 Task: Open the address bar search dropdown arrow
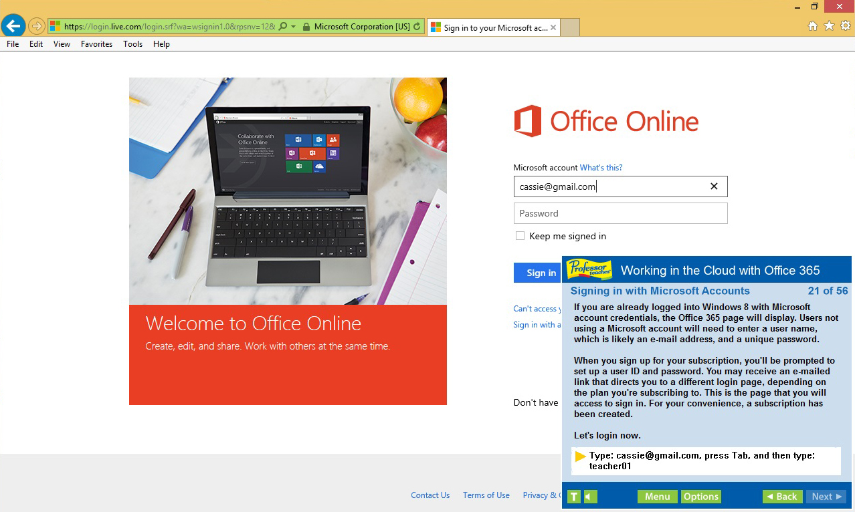[295, 27]
